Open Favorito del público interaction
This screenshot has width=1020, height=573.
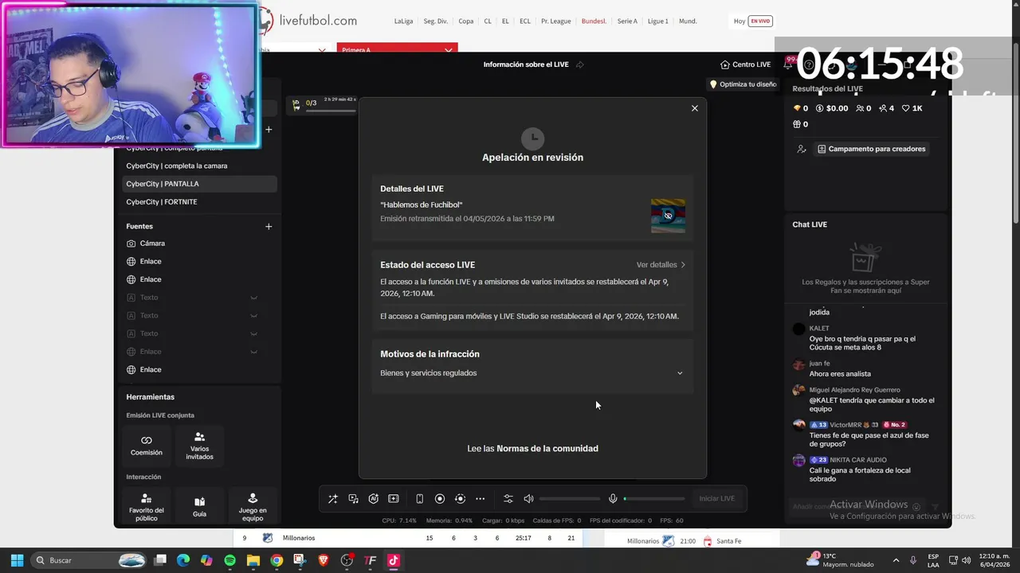click(147, 506)
